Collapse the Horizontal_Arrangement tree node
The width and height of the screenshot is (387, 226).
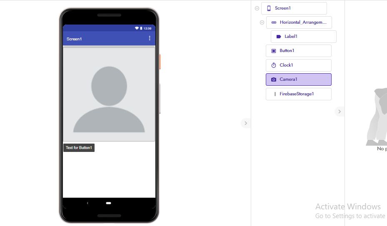pyautogui.click(x=262, y=22)
